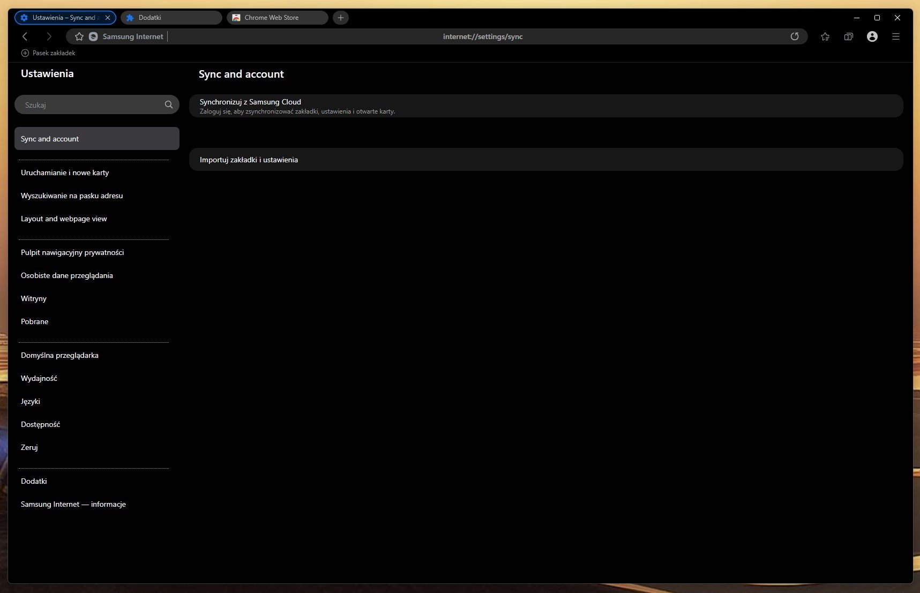Screen dimensions: 920x593
Task: Open the user profile account icon
Action: (872, 36)
